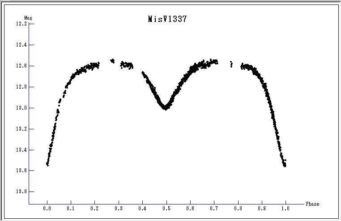341x221 pixels.
Task: Click magnitude tick label 12.2
Action: pos(21,24)
